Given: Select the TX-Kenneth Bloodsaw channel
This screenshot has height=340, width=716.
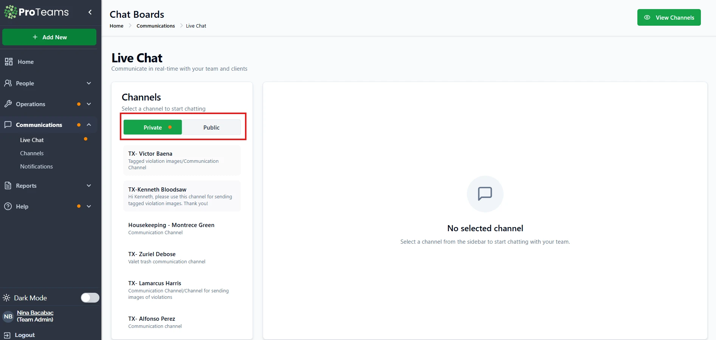Looking at the screenshot, I should 182,196.
